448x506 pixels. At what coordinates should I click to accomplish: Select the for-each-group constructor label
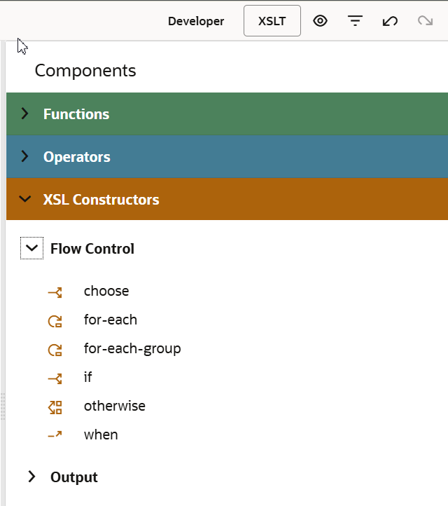point(132,348)
